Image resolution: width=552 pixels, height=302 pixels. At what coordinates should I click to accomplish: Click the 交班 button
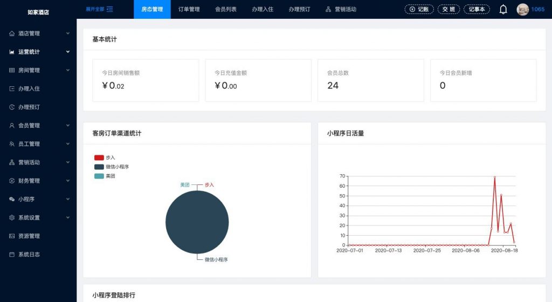tap(448, 10)
